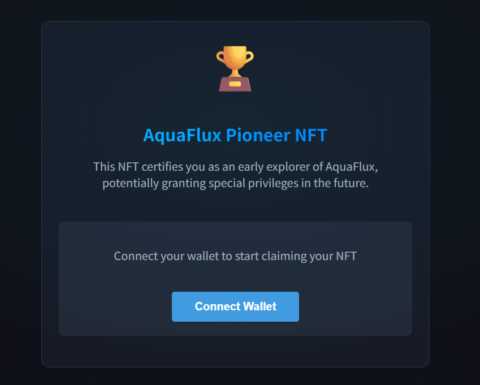Select "AquaFlux," ending the first description line
The height and width of the screenshot is (385, 480).
[x=352, y=167]
